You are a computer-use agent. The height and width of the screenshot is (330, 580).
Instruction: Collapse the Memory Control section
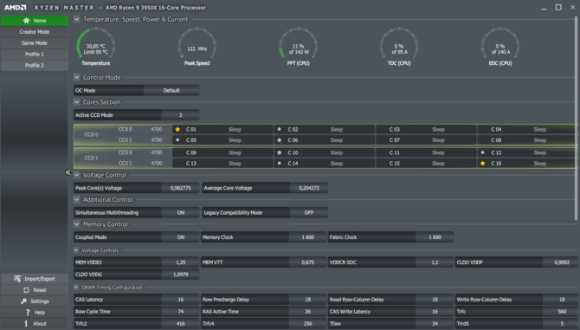pos(76,223)
